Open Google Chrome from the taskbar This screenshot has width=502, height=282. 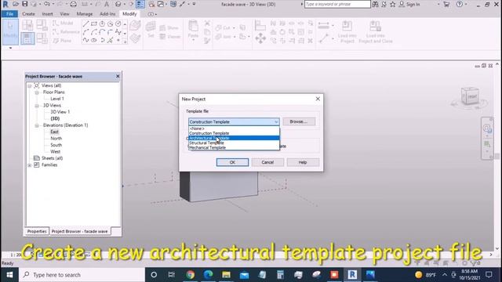(190, 275)
